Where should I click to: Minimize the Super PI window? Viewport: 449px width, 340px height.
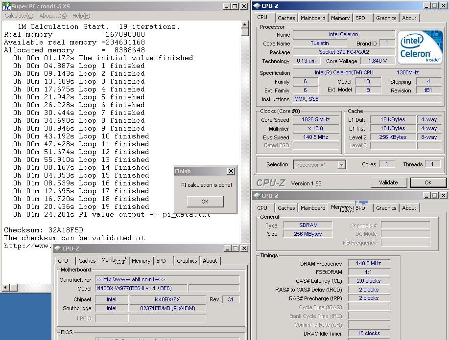pos(227,6)
